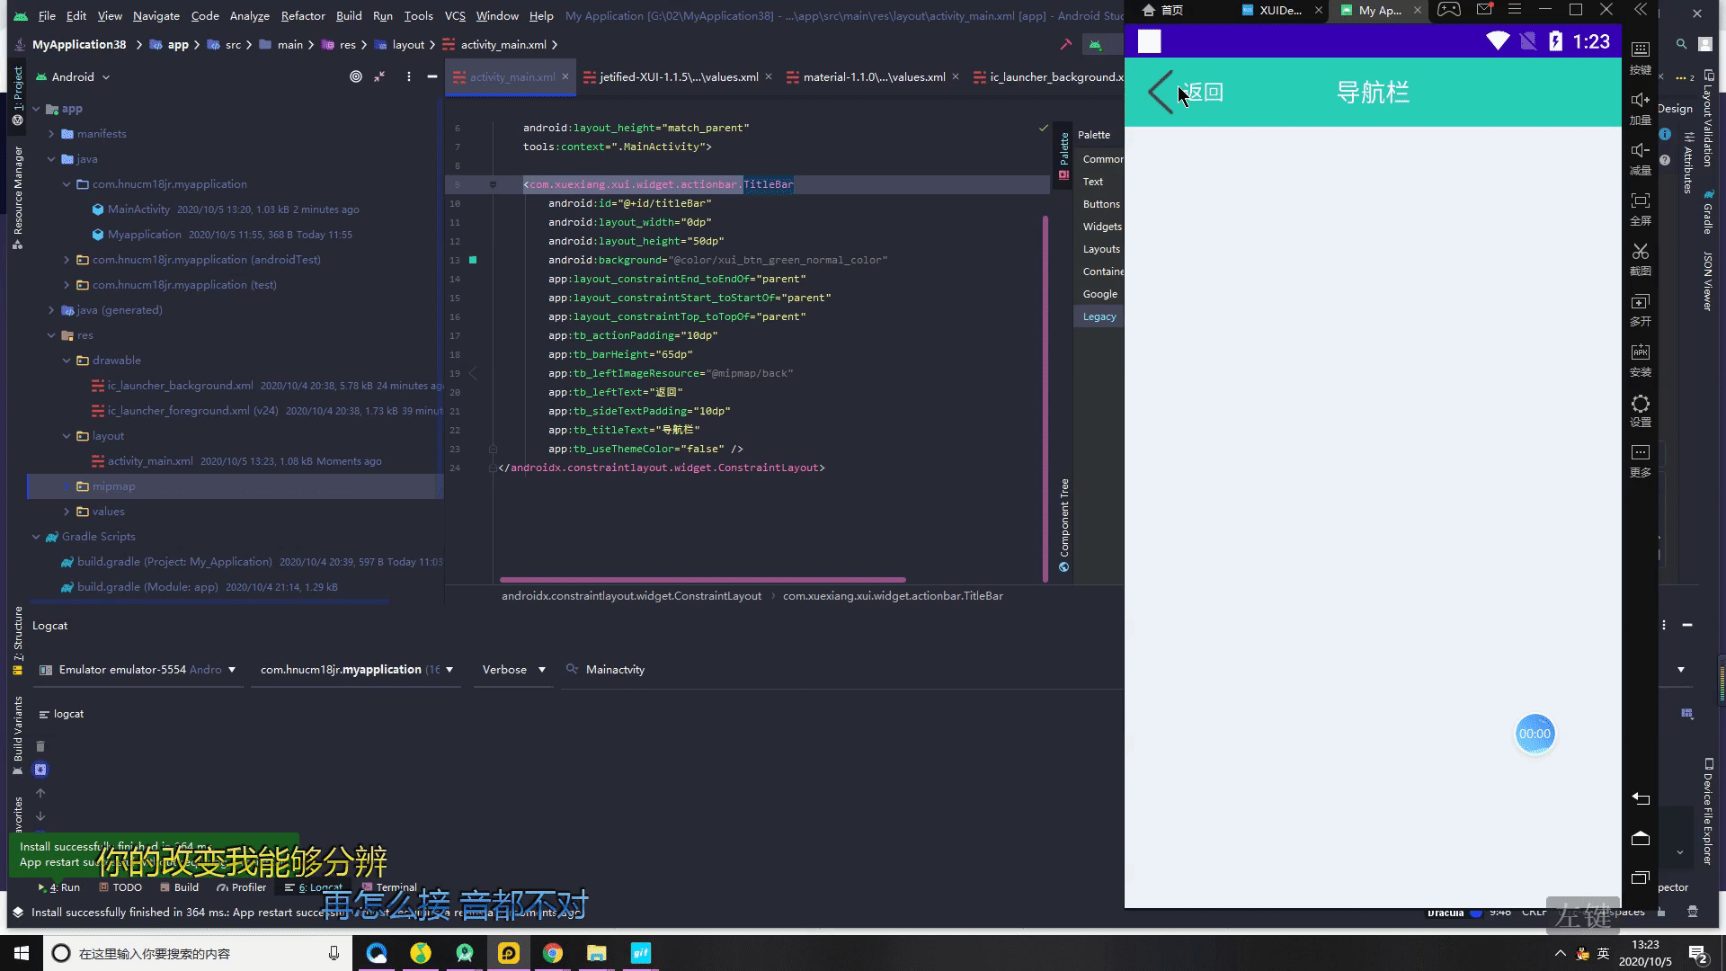Click the locate/select opened file target icon
The image size is (1726, 971).
356,77
